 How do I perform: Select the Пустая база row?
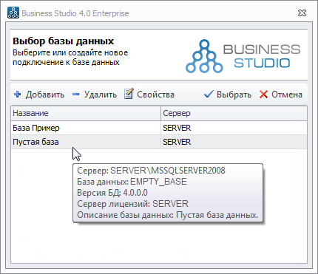coord(159,142)
